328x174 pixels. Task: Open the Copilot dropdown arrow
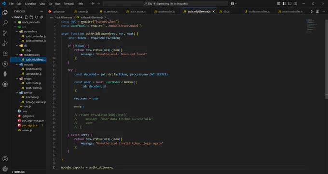(236, 3)
